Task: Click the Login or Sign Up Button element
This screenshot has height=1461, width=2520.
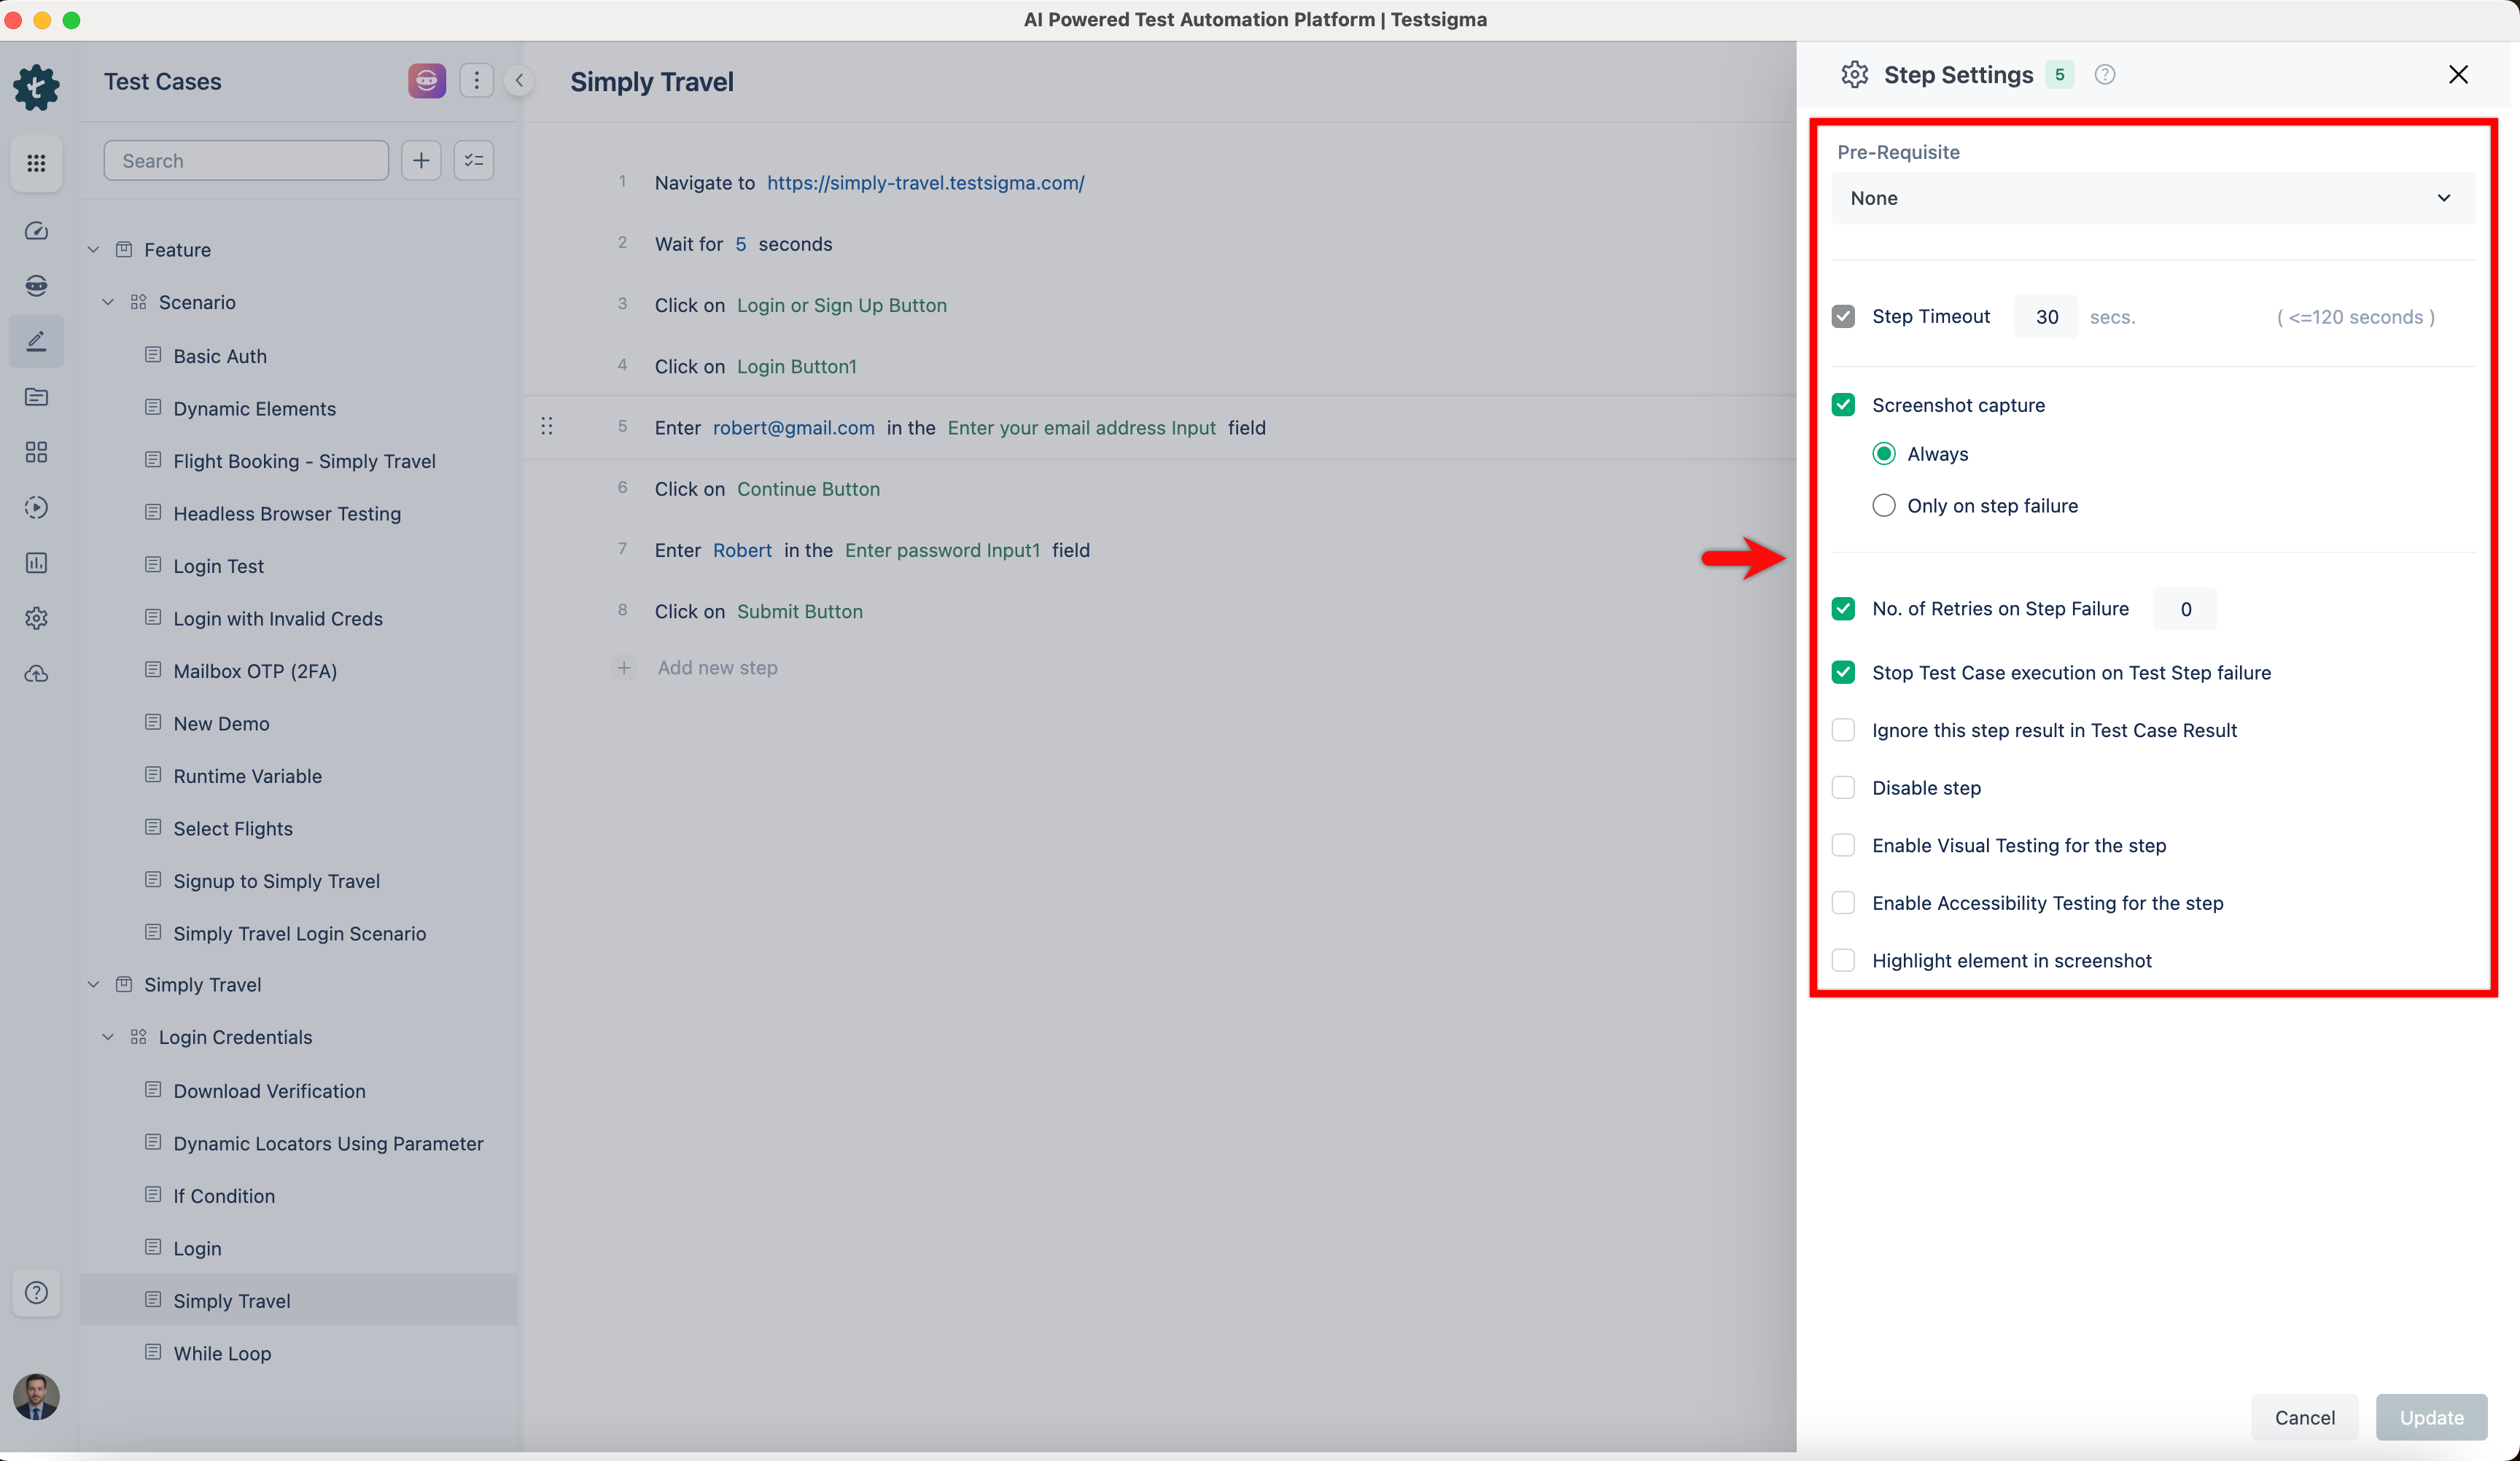Action: (x=842, y=305)
